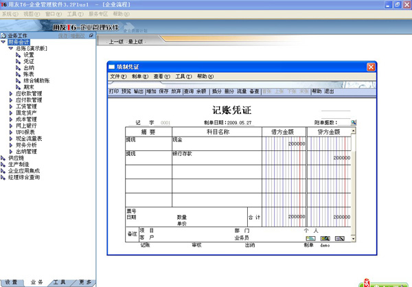Click the 最上级 navigation button
This screenshot has width=412, height=287.
coord(135,42)
